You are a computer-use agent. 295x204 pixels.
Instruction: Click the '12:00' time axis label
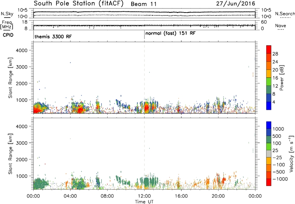tap(144, 196)
